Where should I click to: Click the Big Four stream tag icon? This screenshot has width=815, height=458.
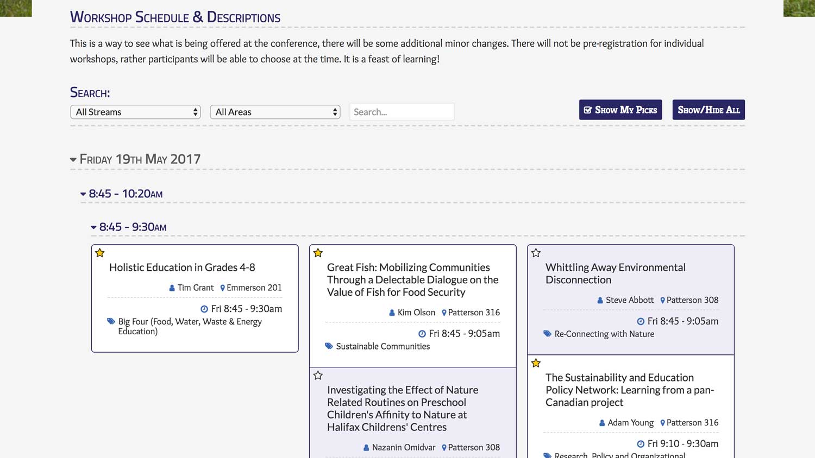click(x=111, y=321)
